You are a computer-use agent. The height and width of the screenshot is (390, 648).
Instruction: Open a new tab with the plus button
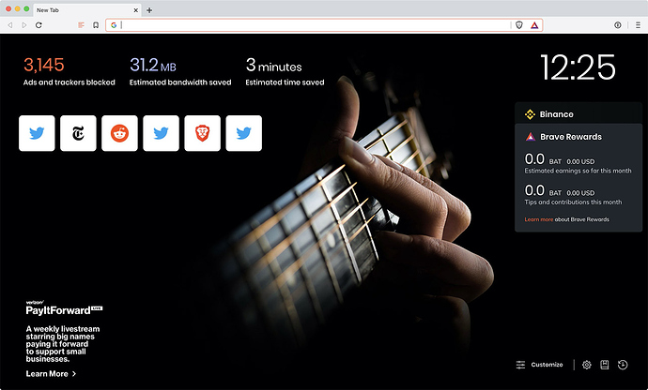[149, 10]
